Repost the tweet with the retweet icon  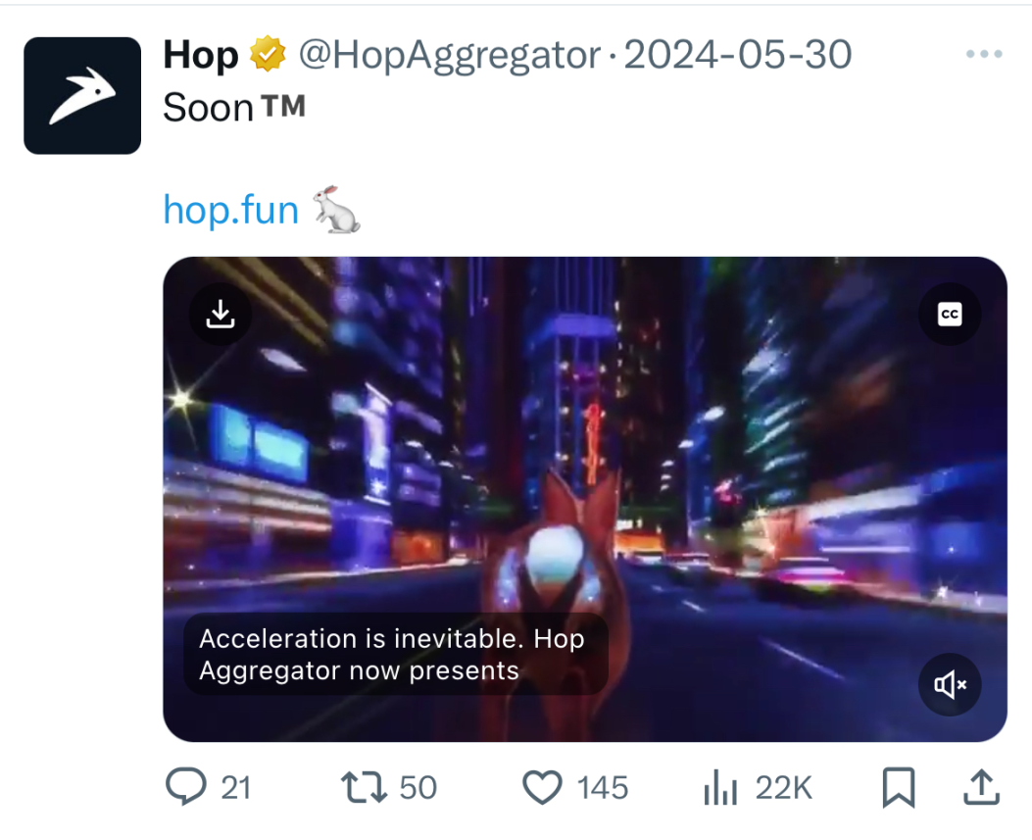[362, 787]
